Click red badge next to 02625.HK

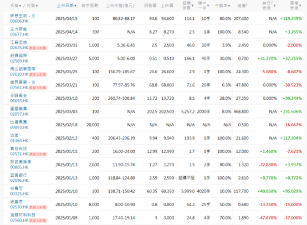coord(38,48)
